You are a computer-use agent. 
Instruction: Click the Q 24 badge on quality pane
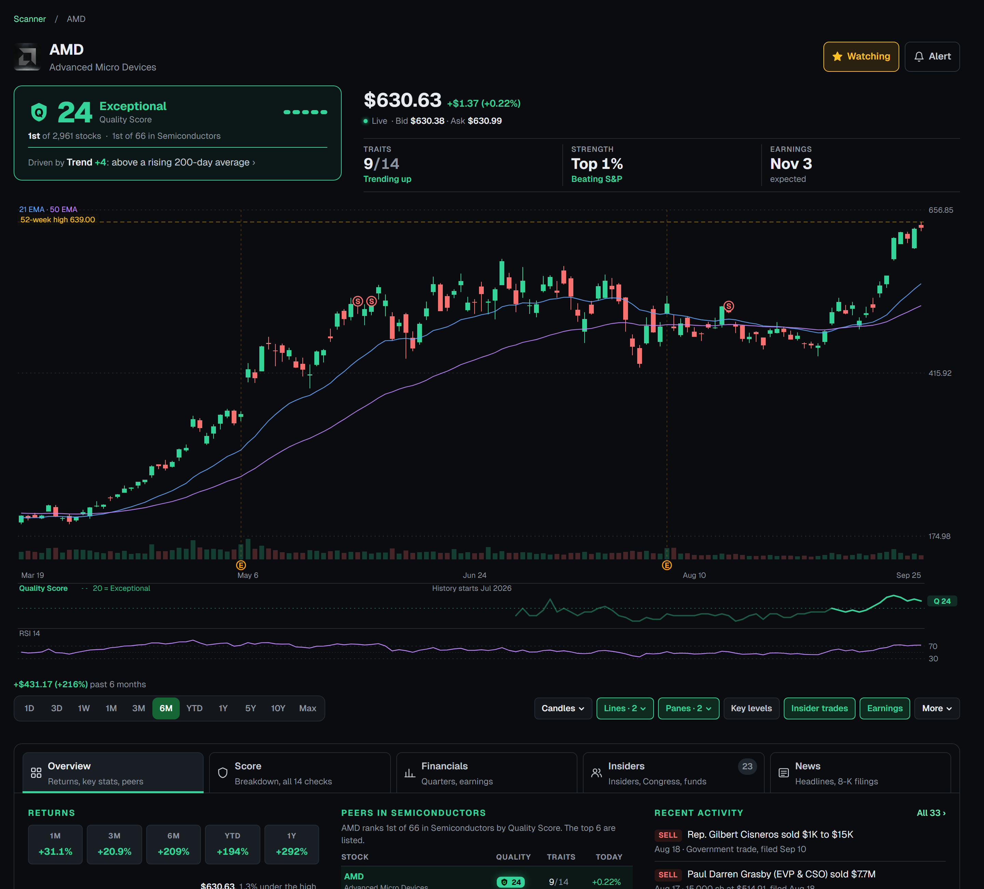tap(942, 601)
